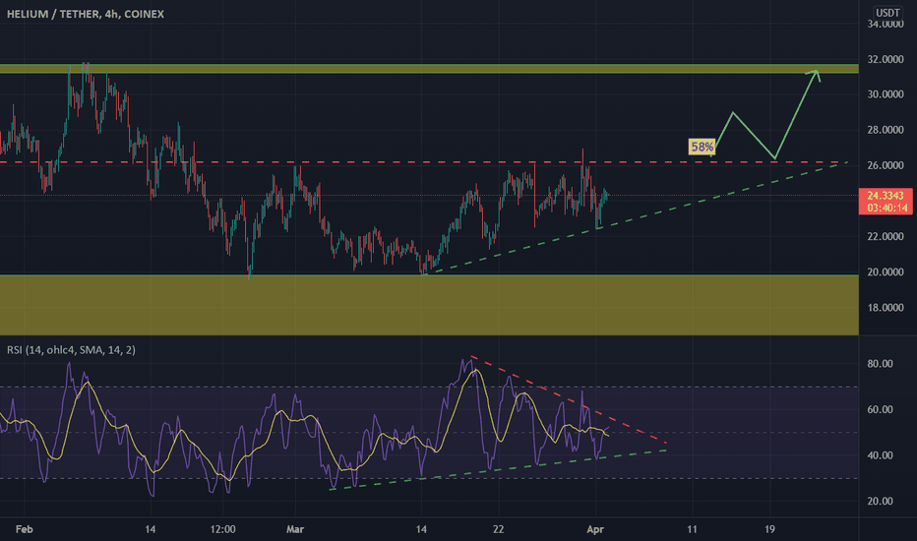The image size is (917, 541).
Task: Click the USDT currency label
Action: point(887,12)
